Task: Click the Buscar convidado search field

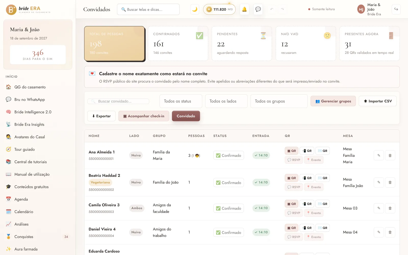Action: click(118, 101)
